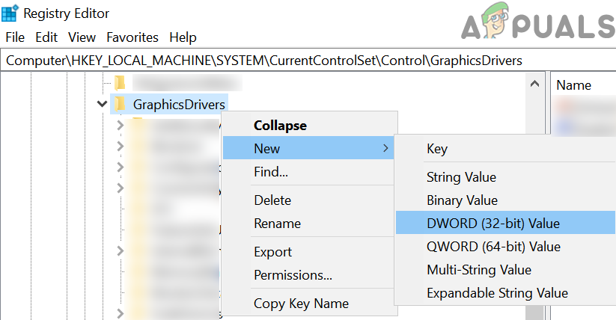The width and height of the screenshot is (616, 320).
Task: Open the File menu
Action: coord(15,37)
